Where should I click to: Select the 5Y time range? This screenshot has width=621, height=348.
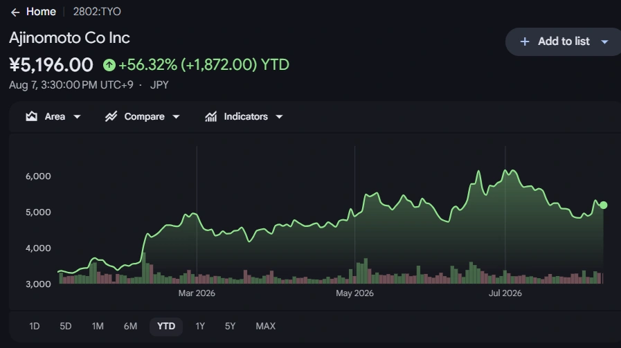tap(230, 327)
